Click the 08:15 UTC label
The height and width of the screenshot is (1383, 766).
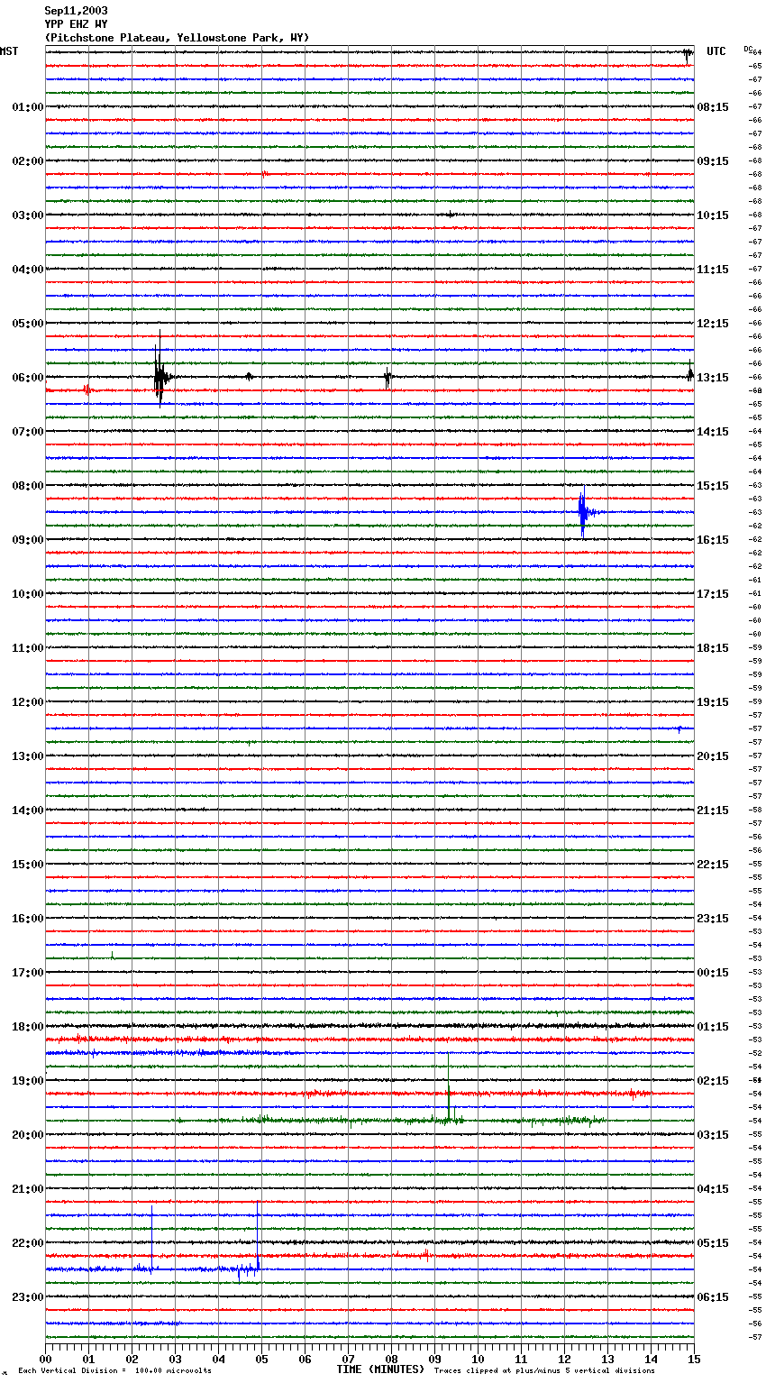click(713, 107)
